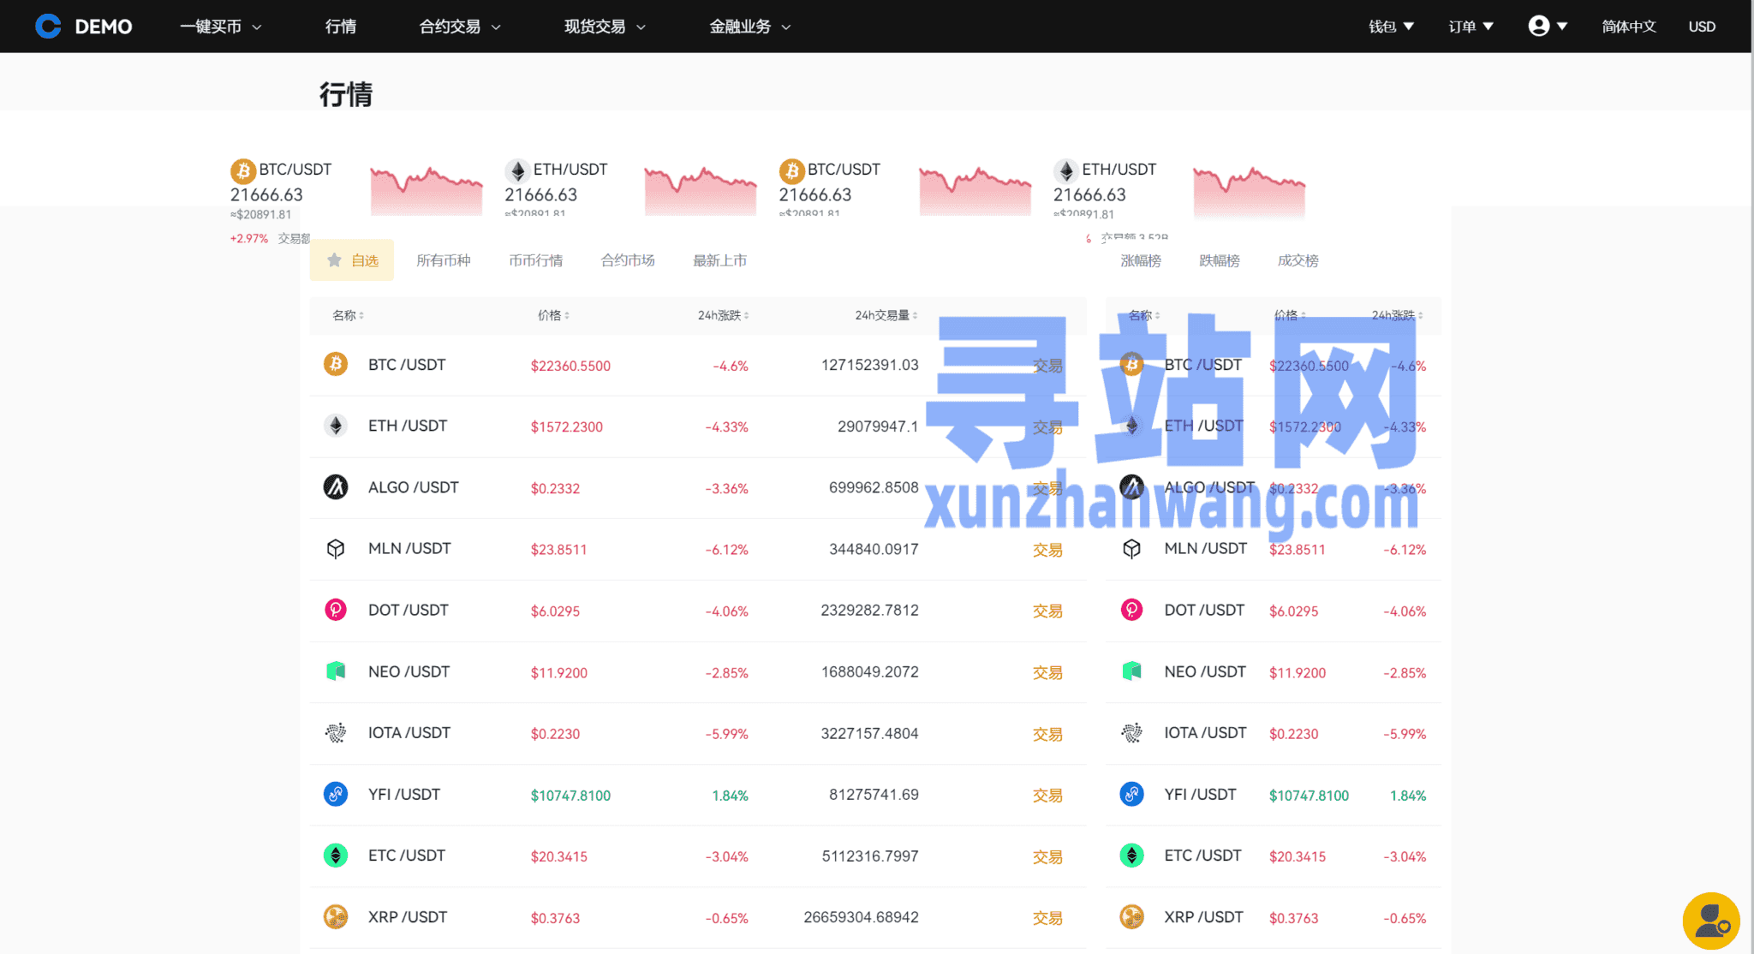Click first BTC/USDT ticker card icon
This screenshot has width=1754, height=954.
tap(243, 171)
